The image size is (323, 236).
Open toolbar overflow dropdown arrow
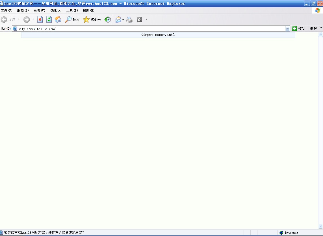146,19
